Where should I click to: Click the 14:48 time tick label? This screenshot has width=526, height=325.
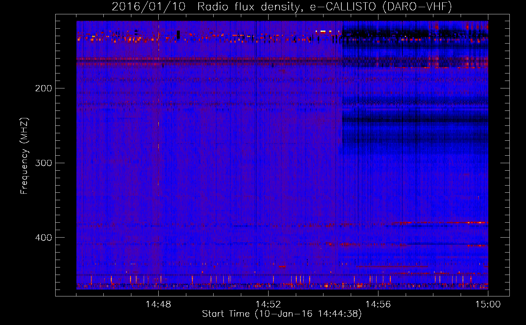[158, 305]
